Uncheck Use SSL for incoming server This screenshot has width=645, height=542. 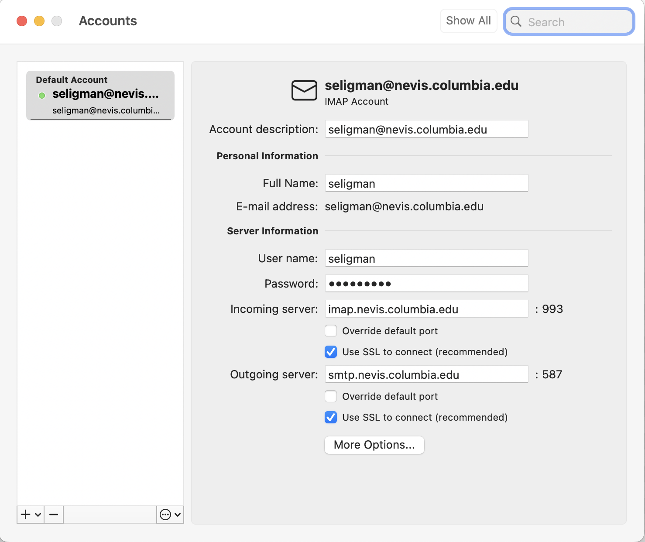point(331,352)
